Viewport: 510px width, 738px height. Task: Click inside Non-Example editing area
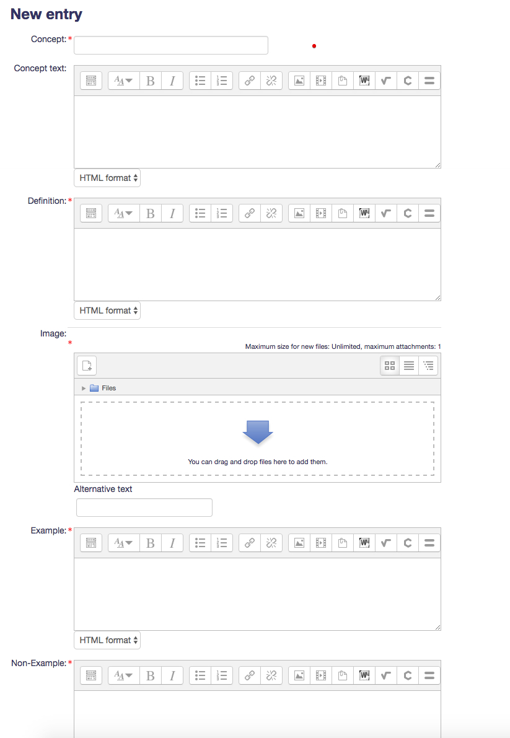pos(257,714)
